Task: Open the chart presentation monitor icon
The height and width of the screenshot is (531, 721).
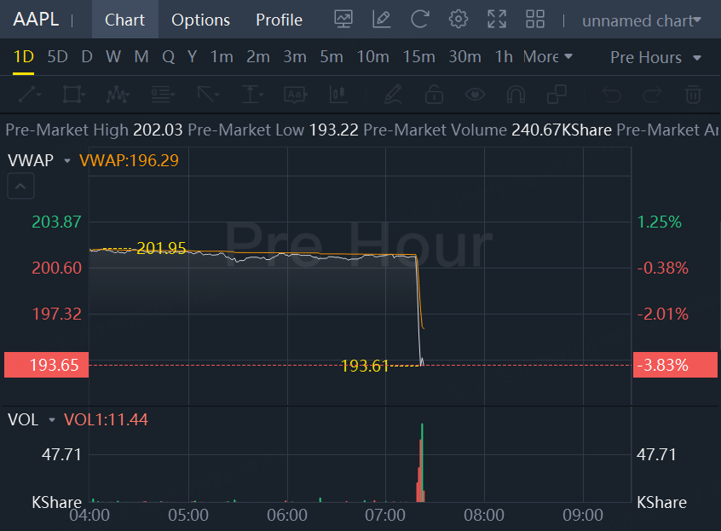Action: 343,20
